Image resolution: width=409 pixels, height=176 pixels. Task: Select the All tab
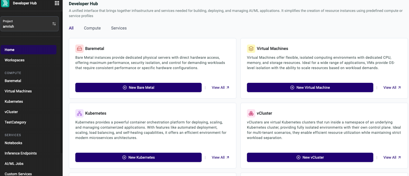click(x=71, y=28)
